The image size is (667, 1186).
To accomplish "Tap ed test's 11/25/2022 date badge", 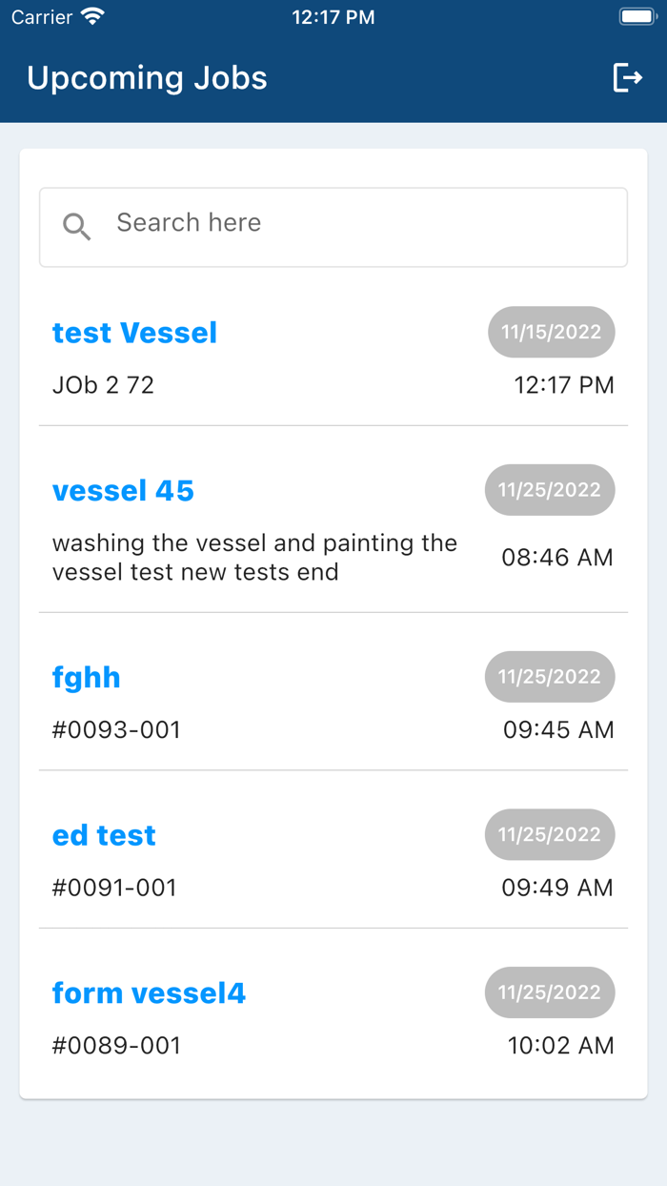I will click(549, 834).
